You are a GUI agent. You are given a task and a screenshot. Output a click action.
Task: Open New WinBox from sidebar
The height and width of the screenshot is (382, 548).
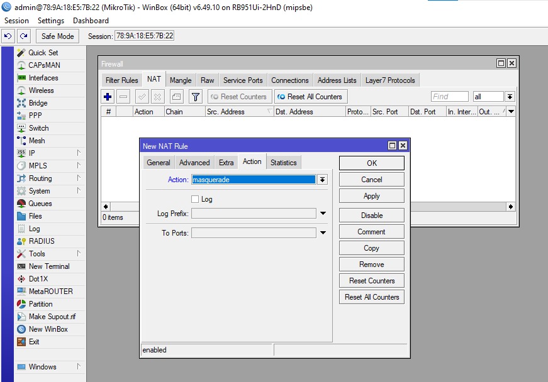50,329
